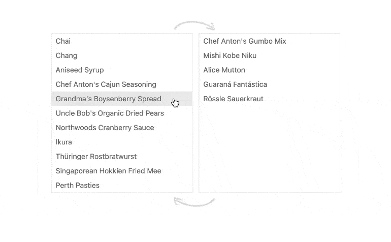Select Thüringer Rostbratwurst in left list
The width and height of the screenshot is (391, 242).
click(96, 157)
